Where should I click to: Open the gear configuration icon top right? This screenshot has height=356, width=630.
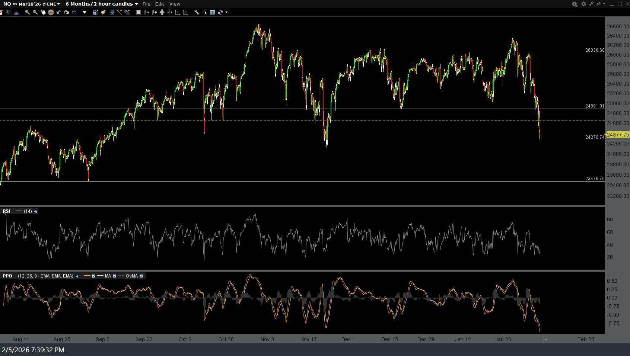[x=583, y=4]
